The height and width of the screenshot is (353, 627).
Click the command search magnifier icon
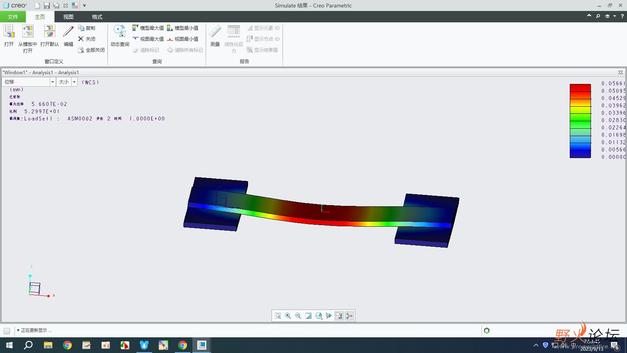tap(598, 16)
